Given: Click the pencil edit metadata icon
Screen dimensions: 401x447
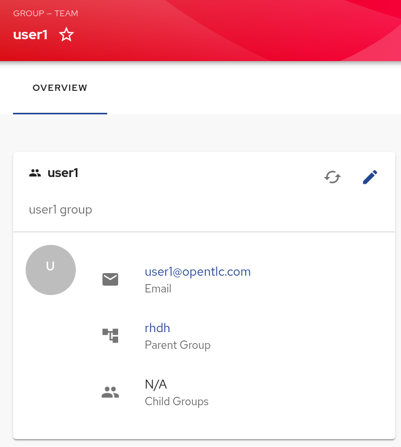Looking at the screenshot, I should click(x=370, y=177).
